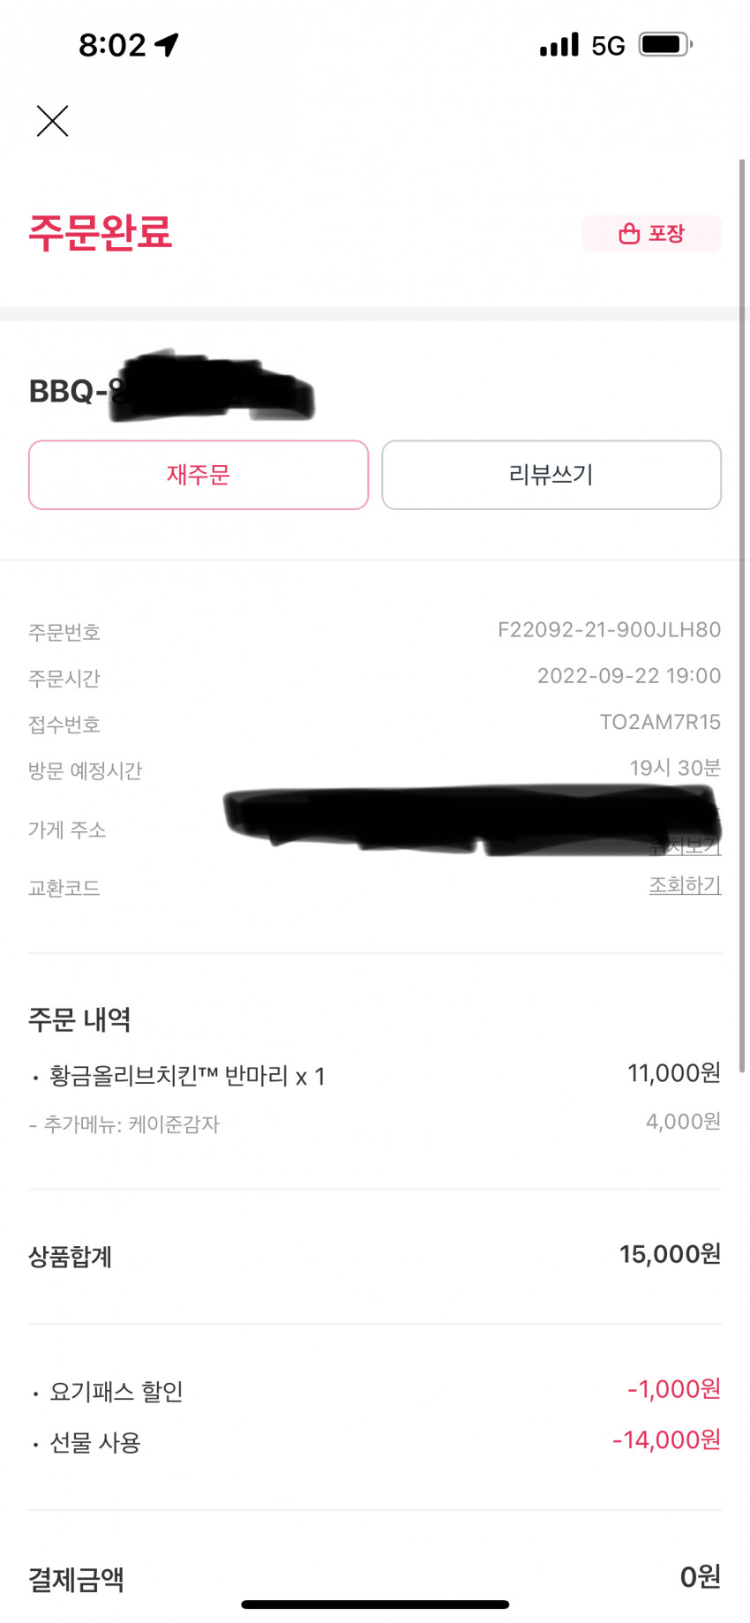The width and height of the screenshot is (750, 1623).
Task: Click the vertical scrollbar on right edge
Action: [x=742, y=615]
